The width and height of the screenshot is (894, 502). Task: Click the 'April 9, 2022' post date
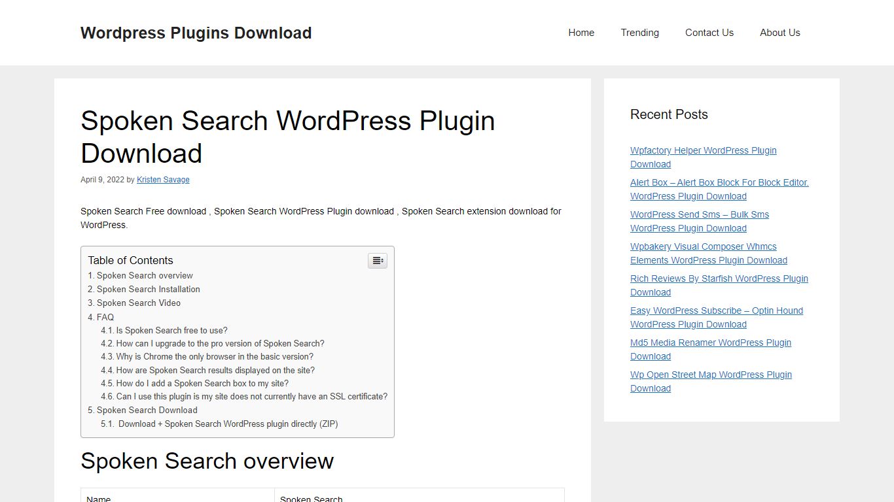(x=102, y=180)
